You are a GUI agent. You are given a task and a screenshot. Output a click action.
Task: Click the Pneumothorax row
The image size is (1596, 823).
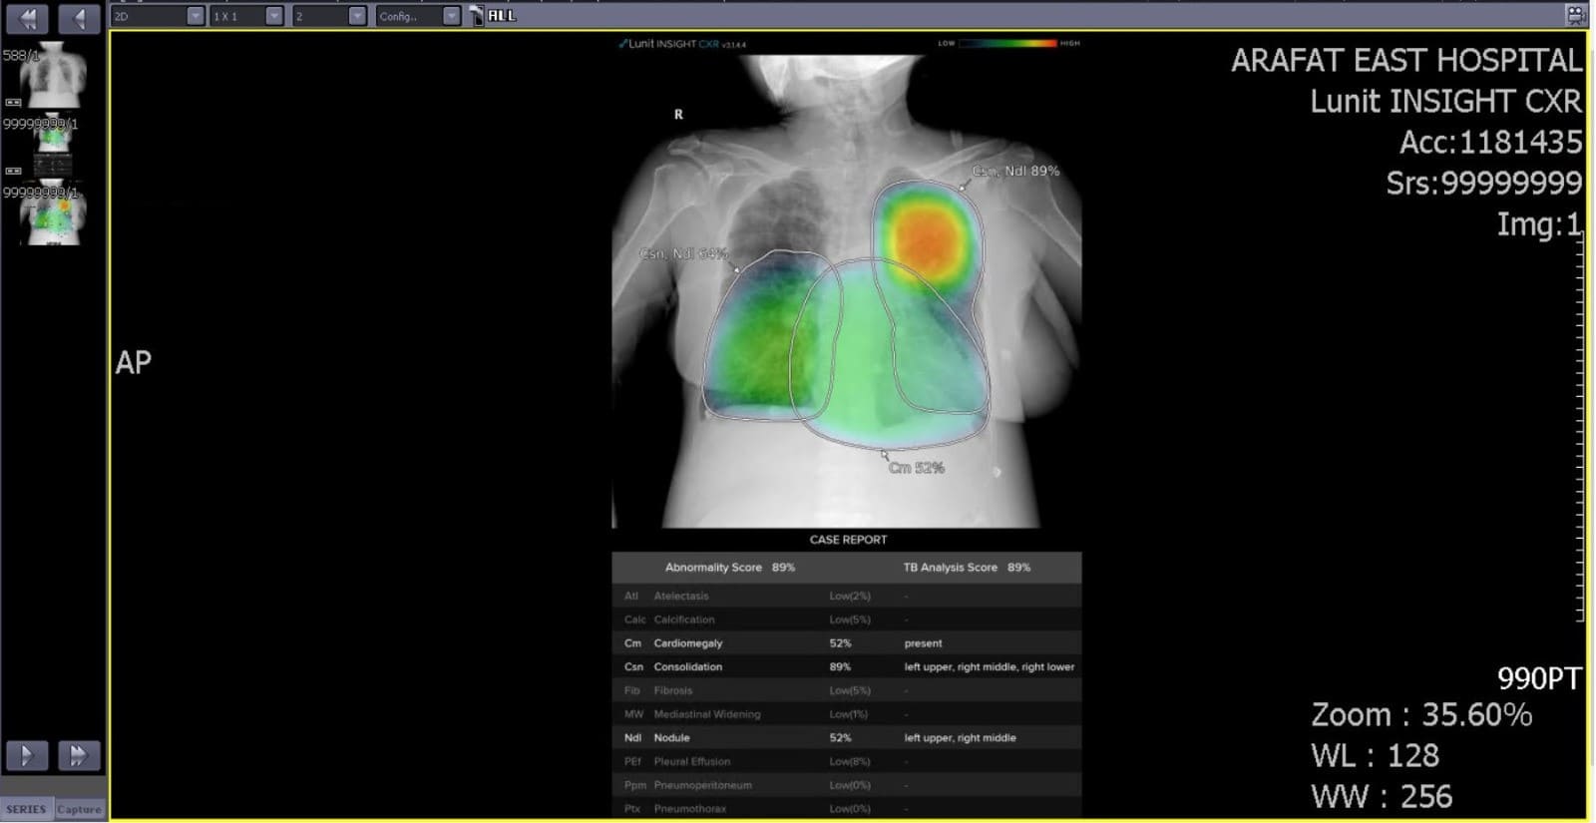(x=847, y=808)
